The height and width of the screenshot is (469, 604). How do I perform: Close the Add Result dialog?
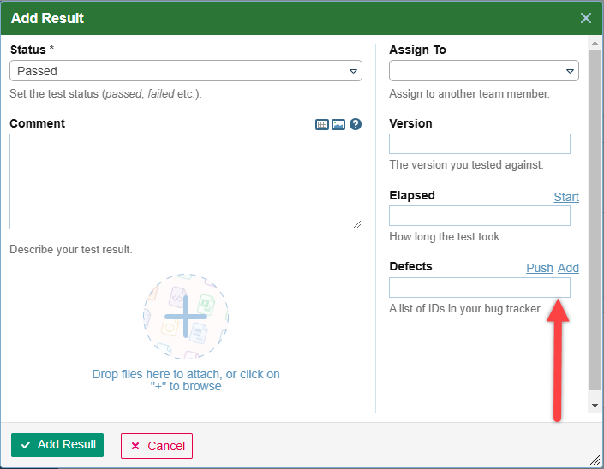tap(586, 18)
